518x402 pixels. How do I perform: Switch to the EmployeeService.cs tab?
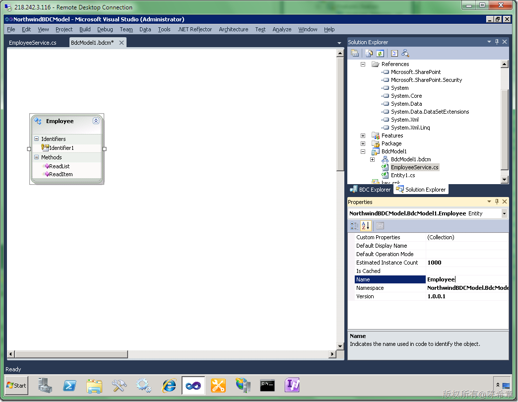33,43
